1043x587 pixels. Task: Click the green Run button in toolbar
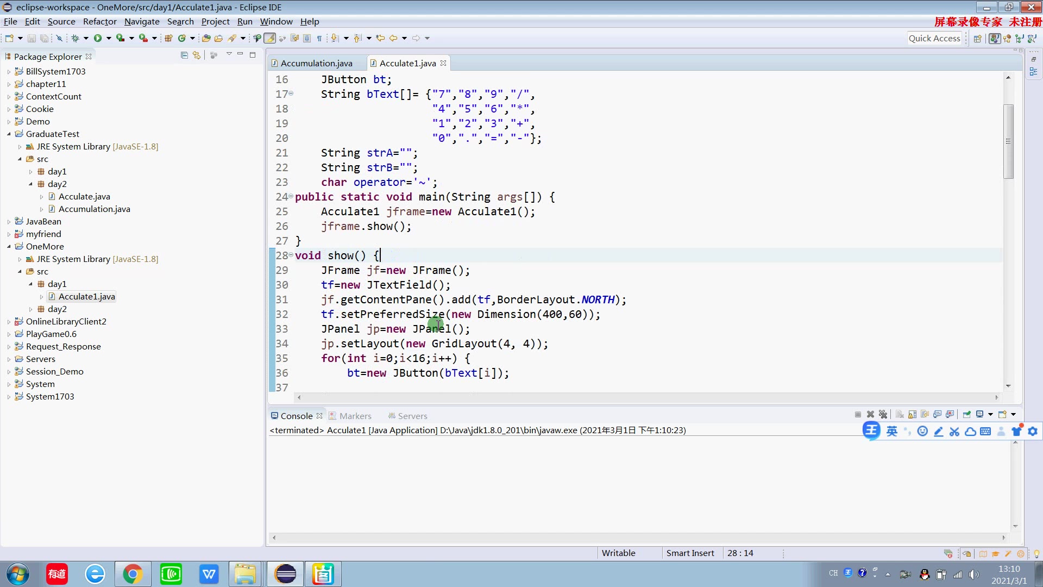(x=98, y=38)
